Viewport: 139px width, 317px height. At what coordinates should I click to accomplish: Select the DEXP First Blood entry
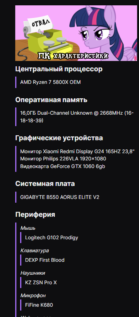45,260
